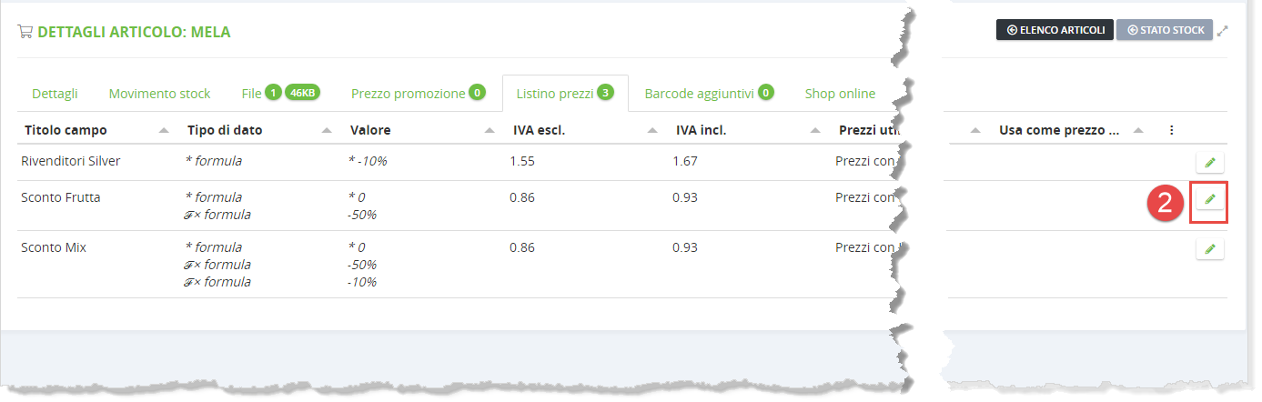Click the expand panel arrows icon
This screenshot has height=402, width=1262.
point(1223,31)
